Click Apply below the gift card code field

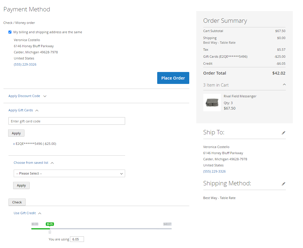click(16, 133)
